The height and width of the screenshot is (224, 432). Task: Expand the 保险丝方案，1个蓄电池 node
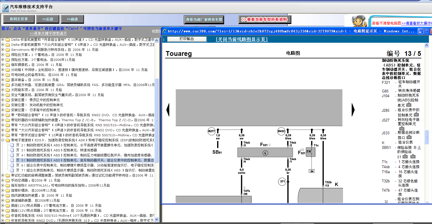tap(3, 55)
